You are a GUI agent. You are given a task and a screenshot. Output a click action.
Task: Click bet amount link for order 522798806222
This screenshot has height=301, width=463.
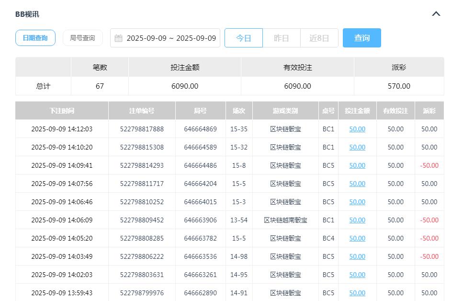(x=357, y=256)
